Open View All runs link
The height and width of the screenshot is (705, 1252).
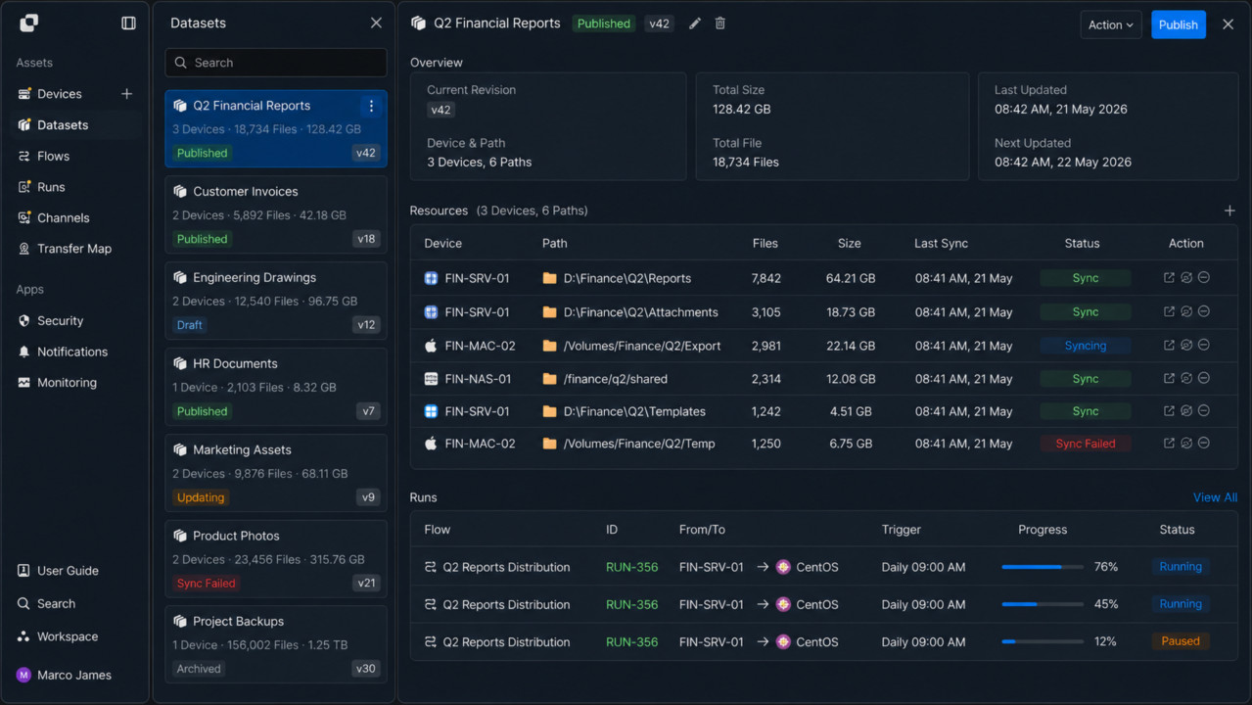coord(1215,497)
